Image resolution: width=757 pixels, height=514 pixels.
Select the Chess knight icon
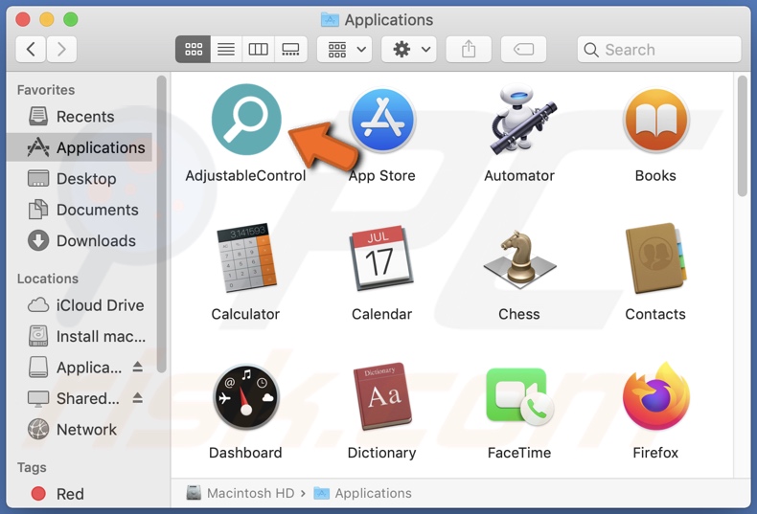pos(519,259)
